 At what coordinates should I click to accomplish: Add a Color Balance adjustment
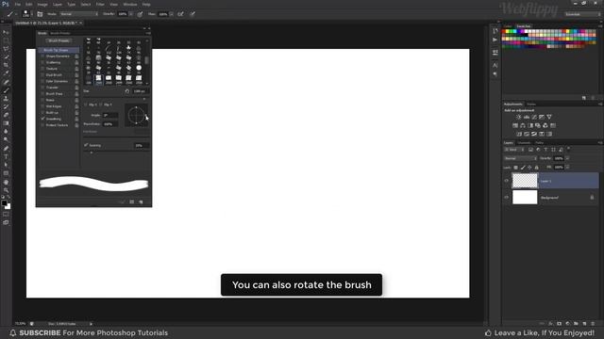coord(523,125)
